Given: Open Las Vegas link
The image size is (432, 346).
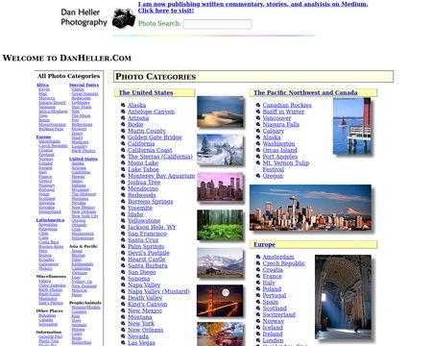Looking at the screenshot, I should pos(141,342).
